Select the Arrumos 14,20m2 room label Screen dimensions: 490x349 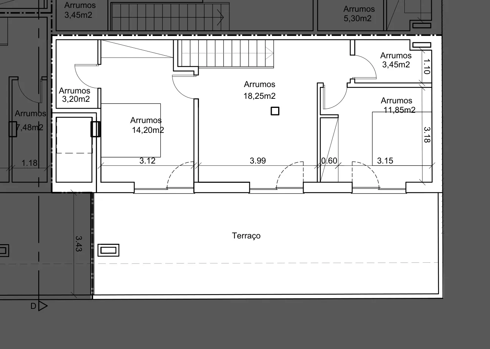147,125
